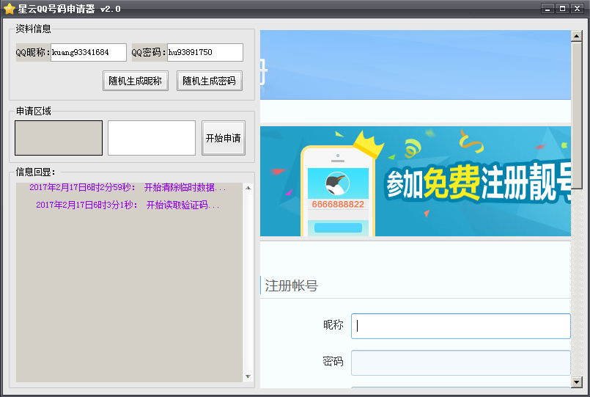Click the QQ昵称 nickname input field
The image size is (590, 397).
pos(89,52)
